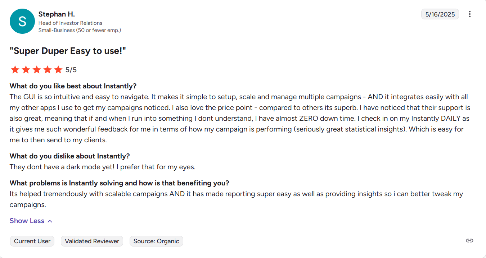Open Stephan H.'s reviewer profile
The height and width of the screenshot is (258, 486).
click(x=57, y=14)
